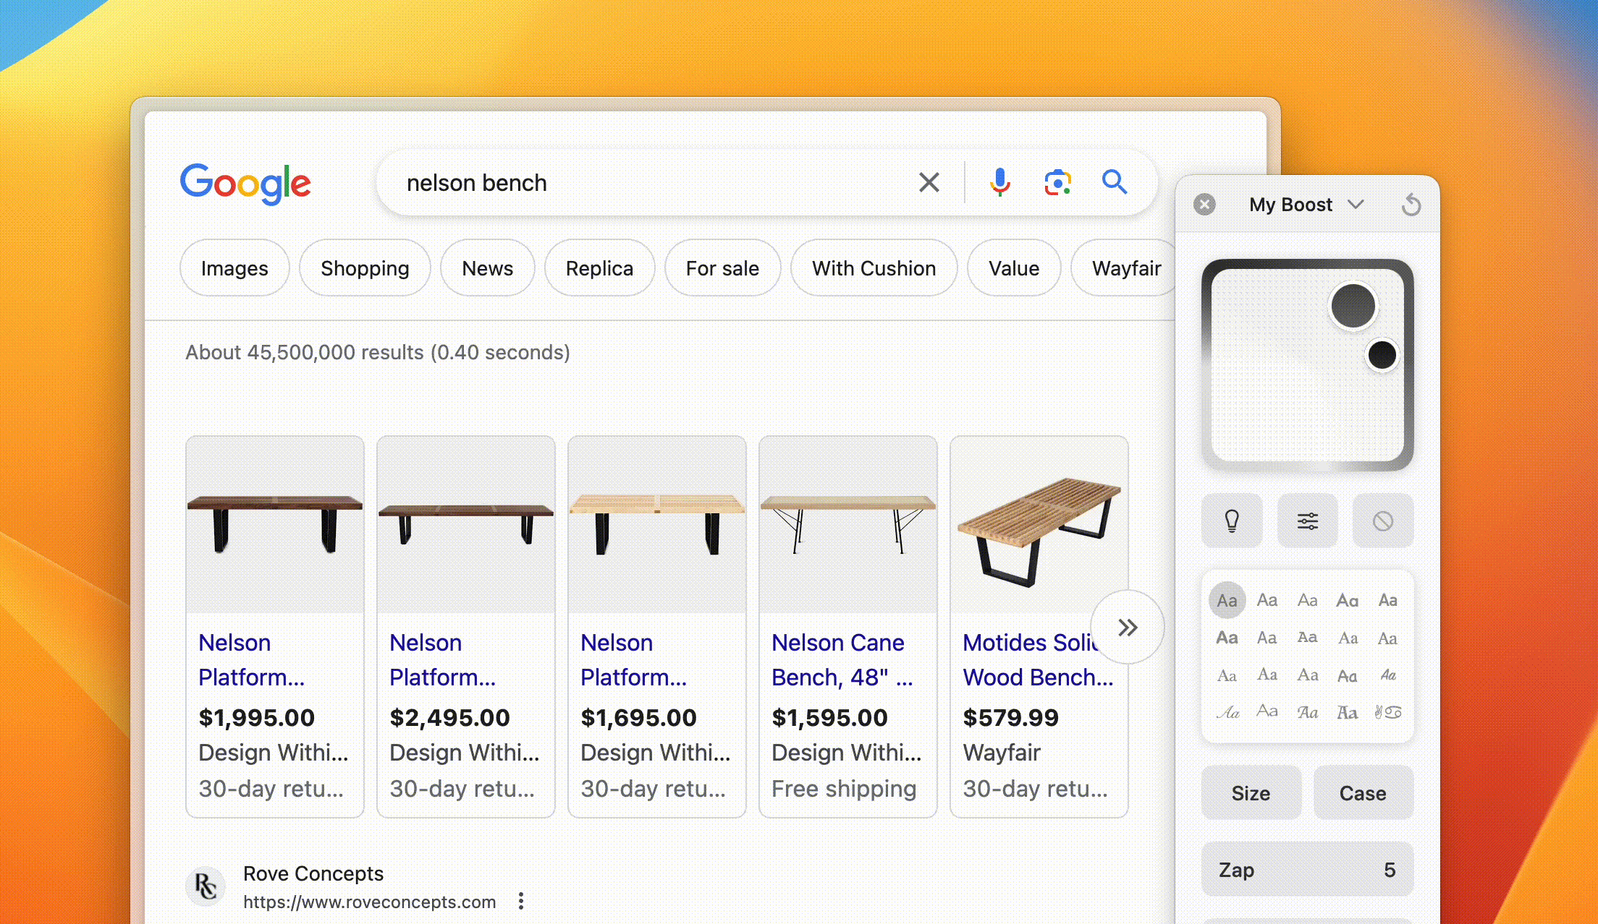Reset boost with the undo arrow icon
Viewport: 1598px width, 924px height.
click(1411, 205)
